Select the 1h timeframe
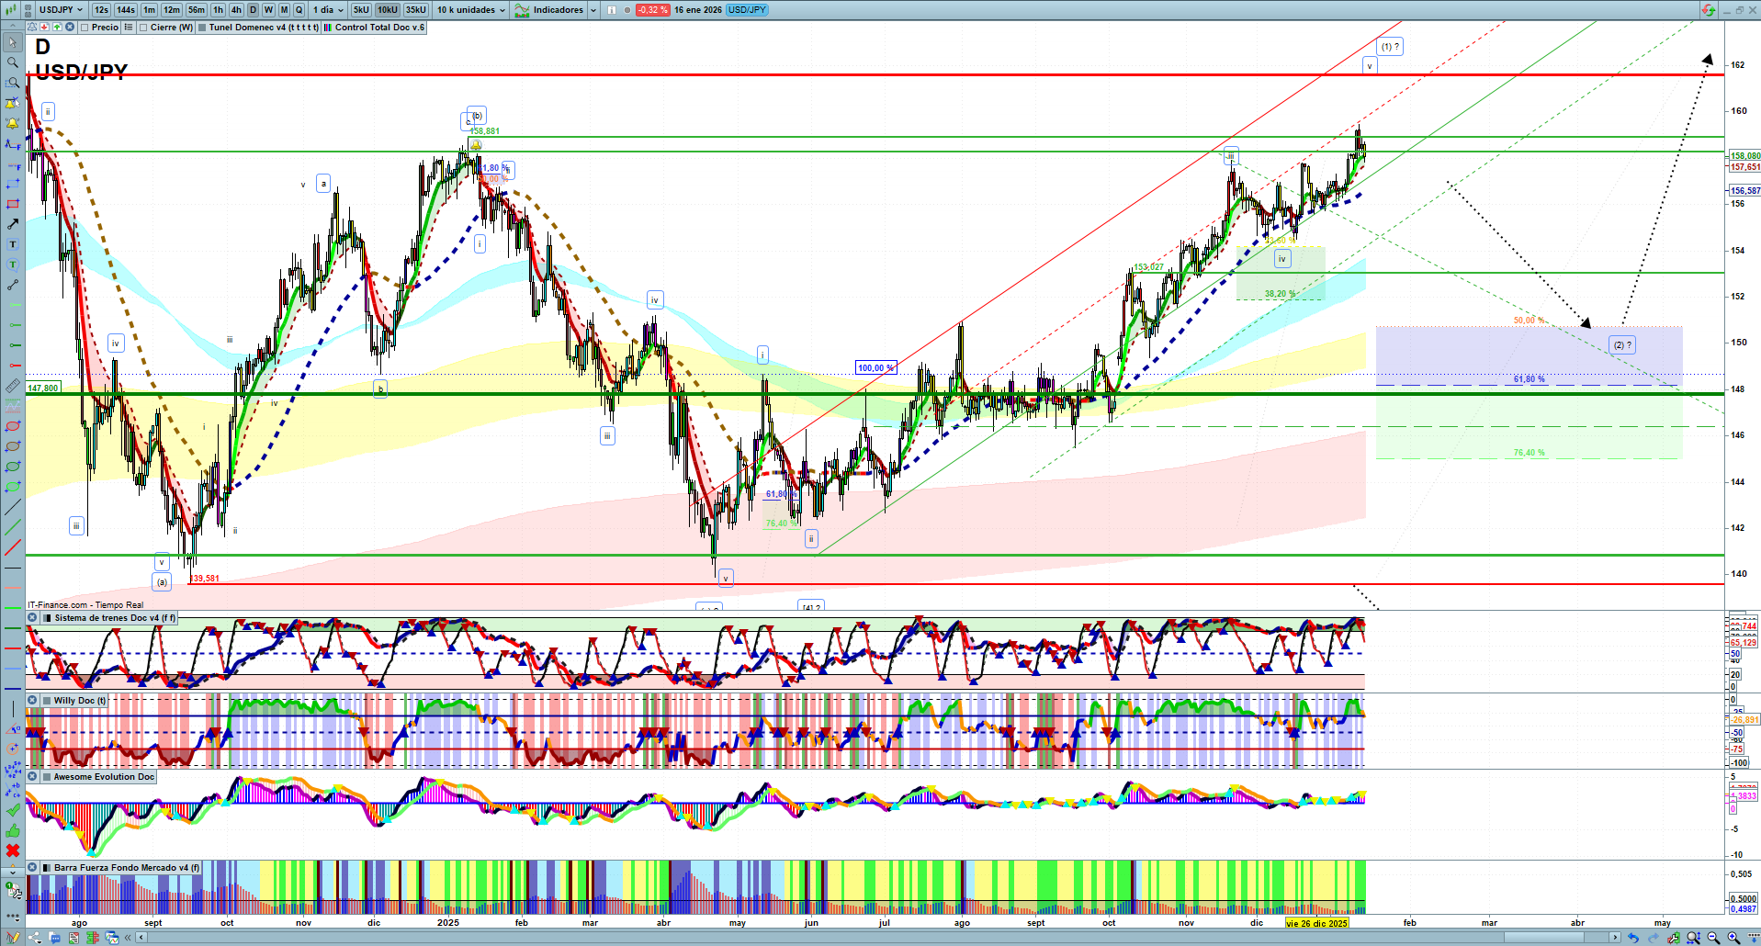The height and width of the screenshot is (946, 1761). [x=218, y=10]
